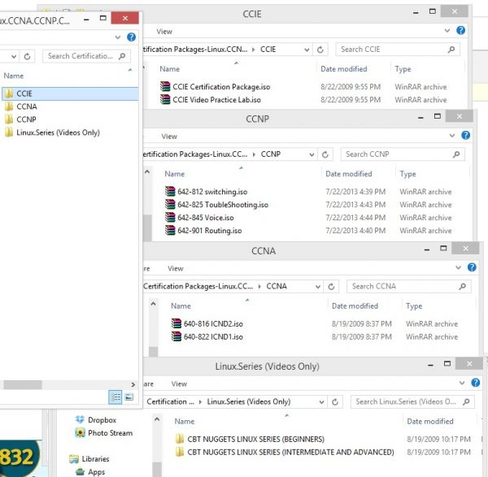The image size is (488, 477).
Task: Open the View tab in Linux.Series window
Action: [x=179, y=384]
